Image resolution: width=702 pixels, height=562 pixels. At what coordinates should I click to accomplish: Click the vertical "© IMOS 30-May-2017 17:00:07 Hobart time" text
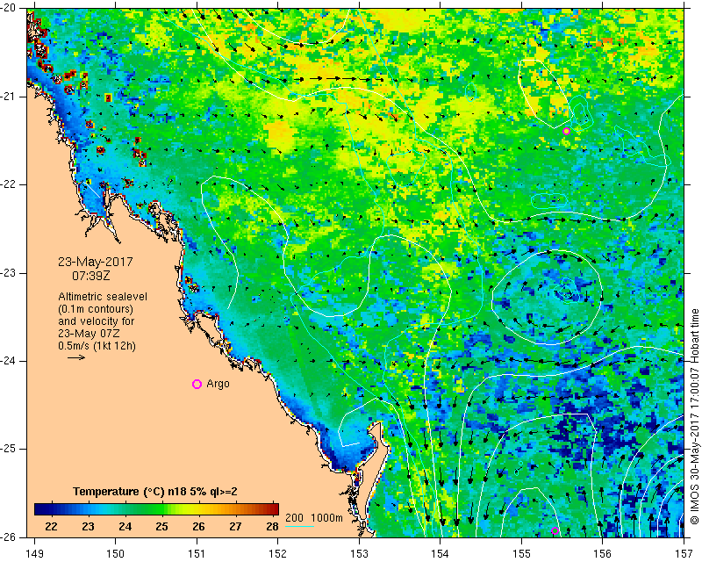click(x=694, y=416)
